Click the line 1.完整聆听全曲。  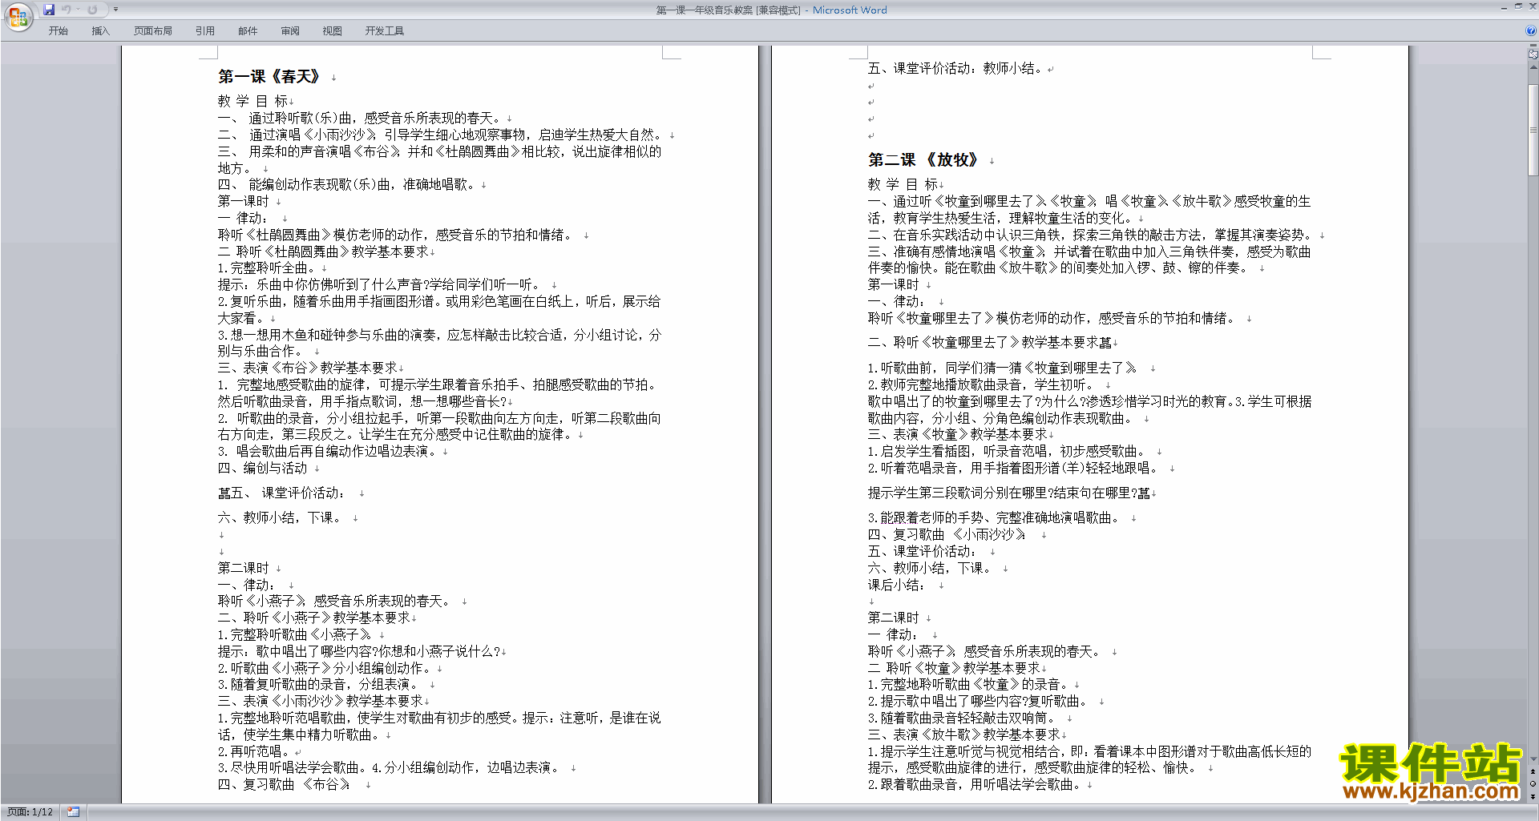click(267, 268)
